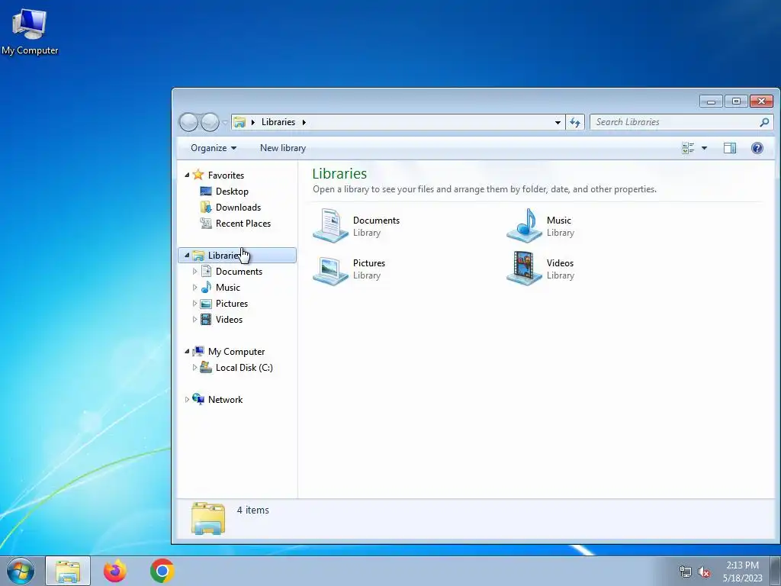Viewport: 781px width, 586px height.
Task: Open the network tray icon
Action: (686, 572)
